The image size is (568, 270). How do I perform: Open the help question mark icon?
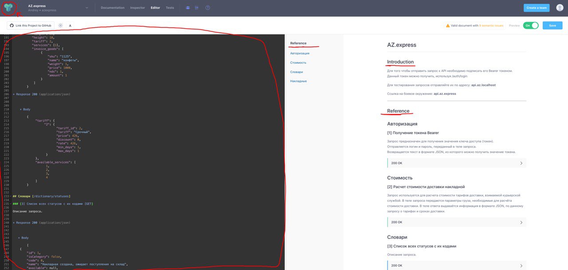click(x=208, y=8)
